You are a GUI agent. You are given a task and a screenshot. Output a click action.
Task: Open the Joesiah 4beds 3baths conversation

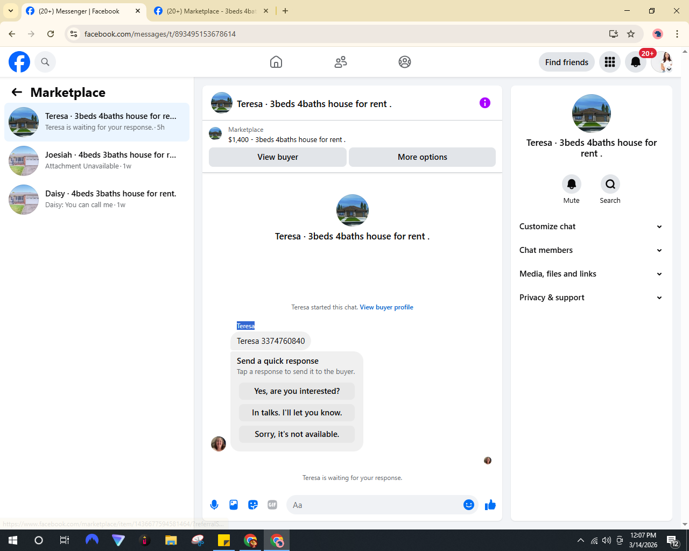(x=97, y=161)
